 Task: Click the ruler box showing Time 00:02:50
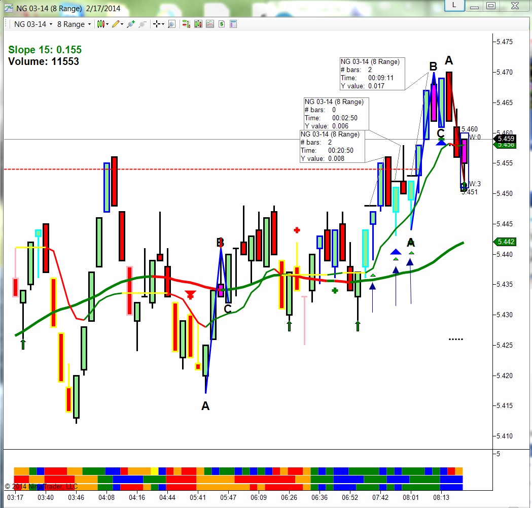click(336, 114)
